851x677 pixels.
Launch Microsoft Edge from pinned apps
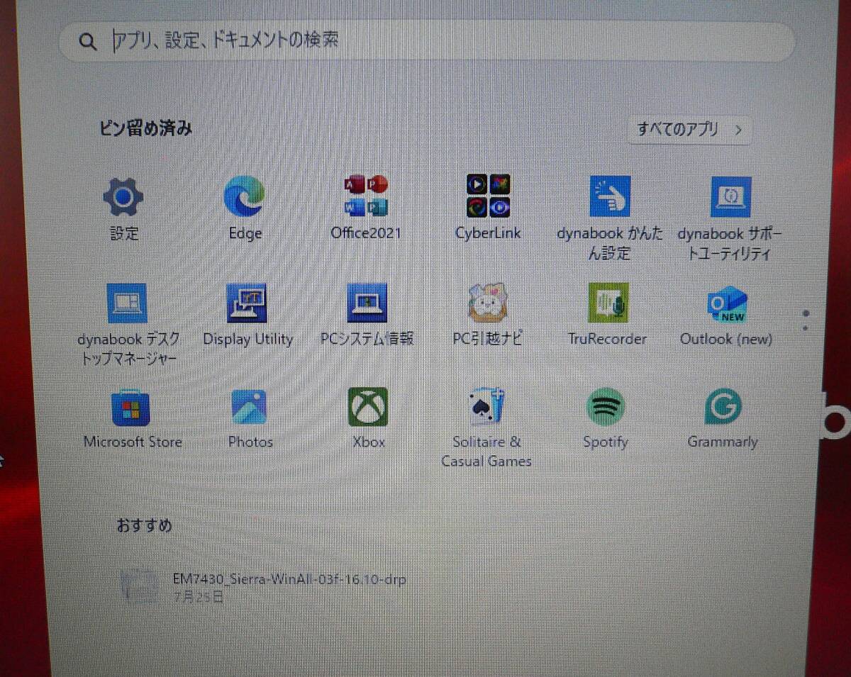245,196
